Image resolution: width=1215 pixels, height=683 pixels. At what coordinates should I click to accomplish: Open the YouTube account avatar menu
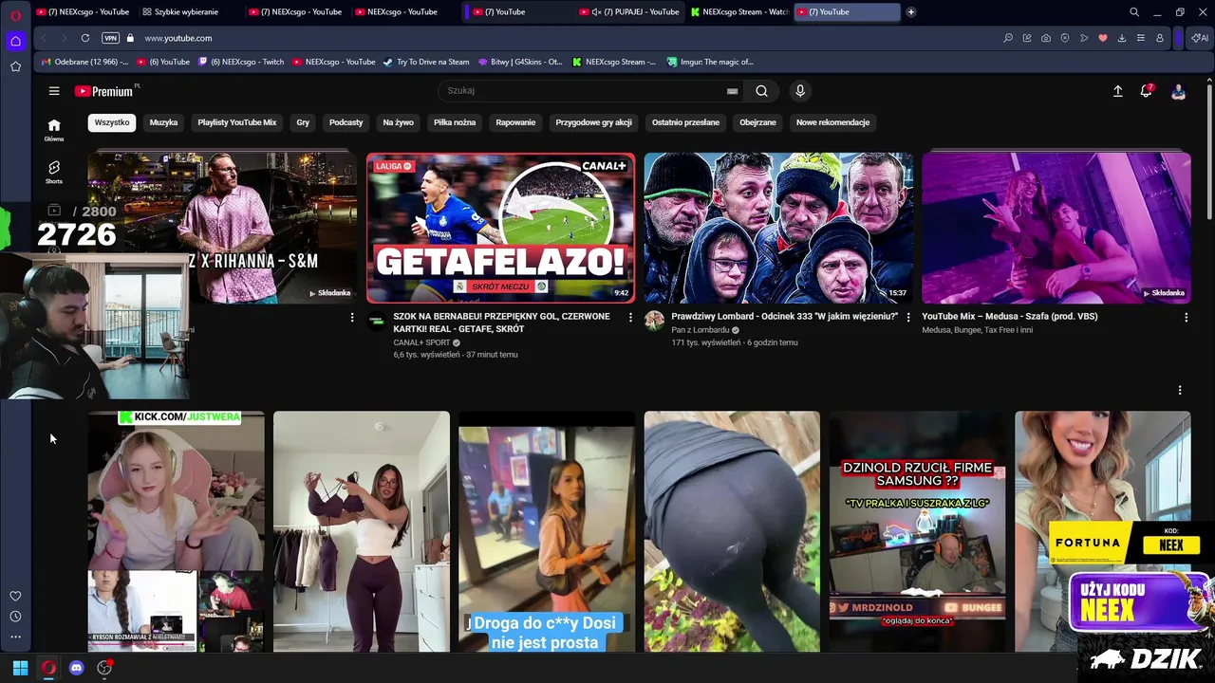(x=1178, y=91)
